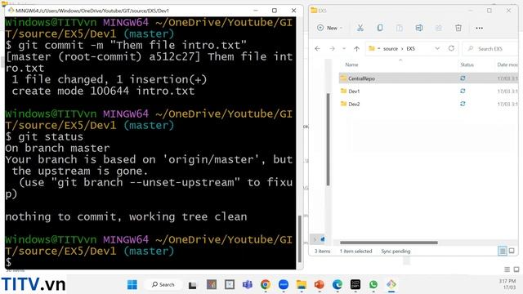The image size is (523, 294).
Task: Click the Sync pending status text
Action: click(396, 252)
